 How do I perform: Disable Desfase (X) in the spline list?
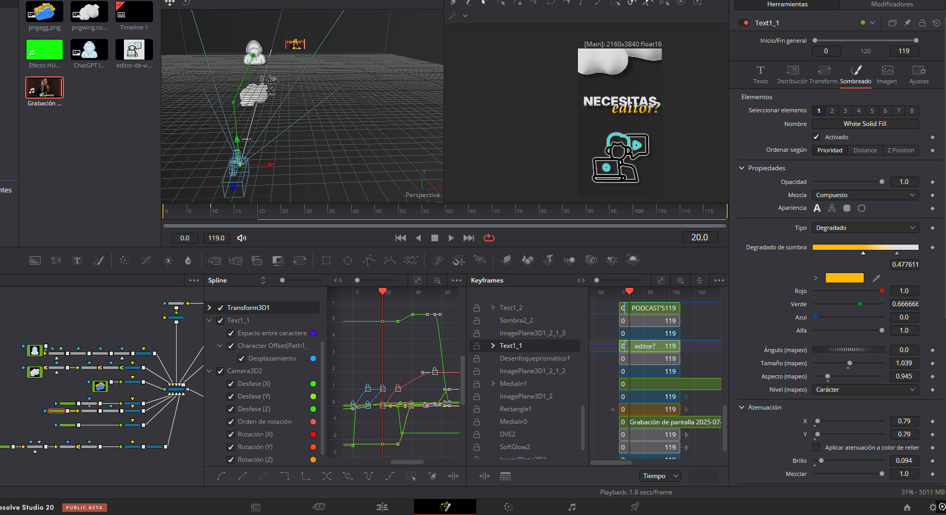(231, 384)
